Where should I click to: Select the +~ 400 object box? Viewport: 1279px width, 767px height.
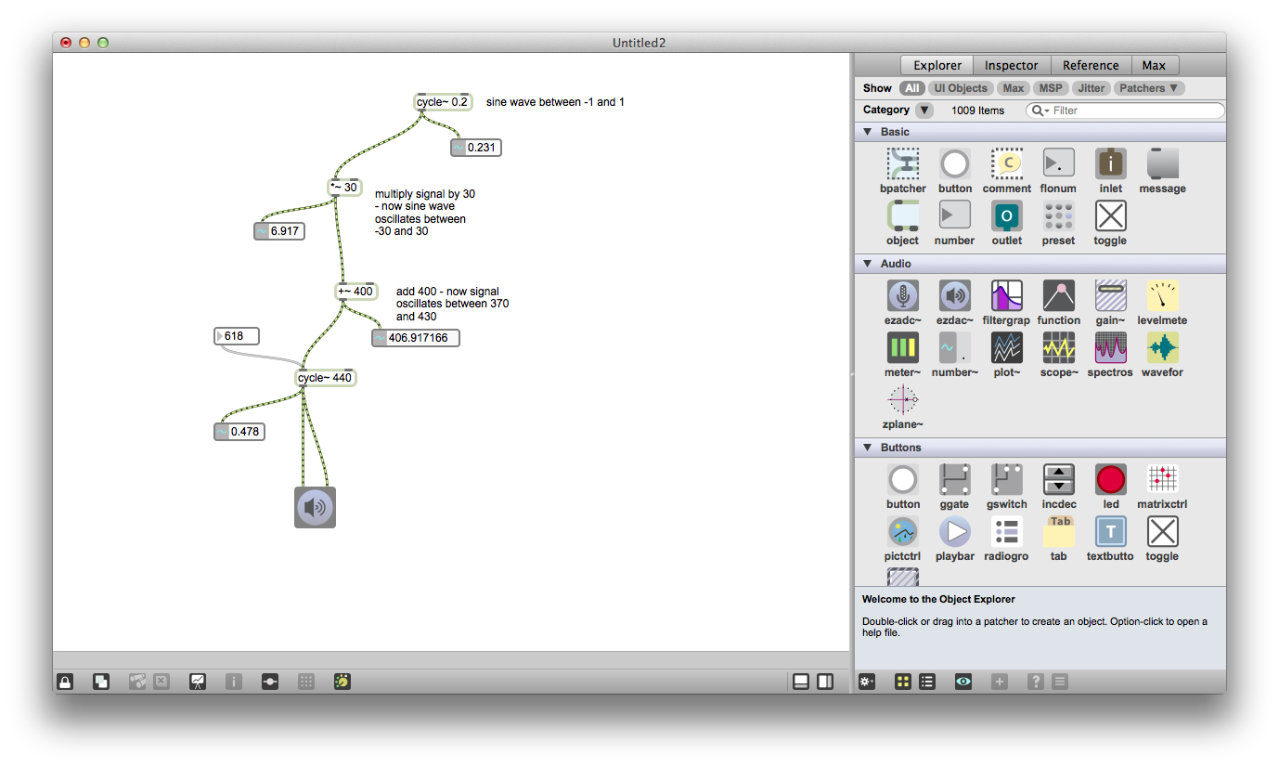[356, 292]
